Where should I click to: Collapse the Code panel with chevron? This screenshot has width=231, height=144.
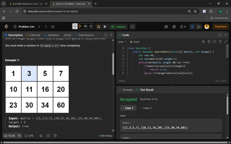[x=226, y=35]
